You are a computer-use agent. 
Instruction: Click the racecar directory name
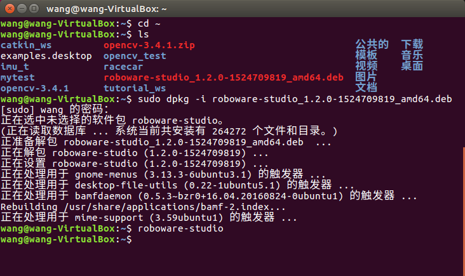click(x=123, y=67)
